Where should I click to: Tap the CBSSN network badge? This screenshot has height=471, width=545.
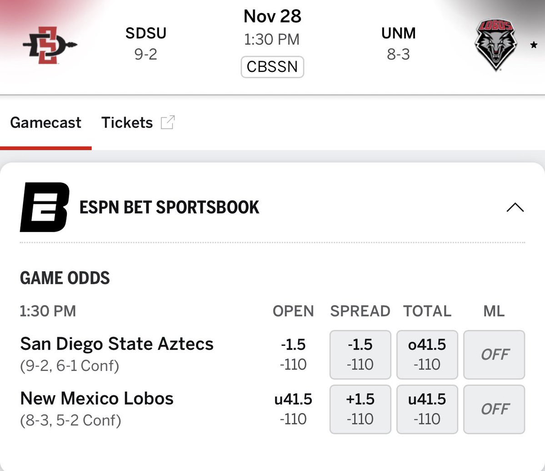tap(272, 67)
